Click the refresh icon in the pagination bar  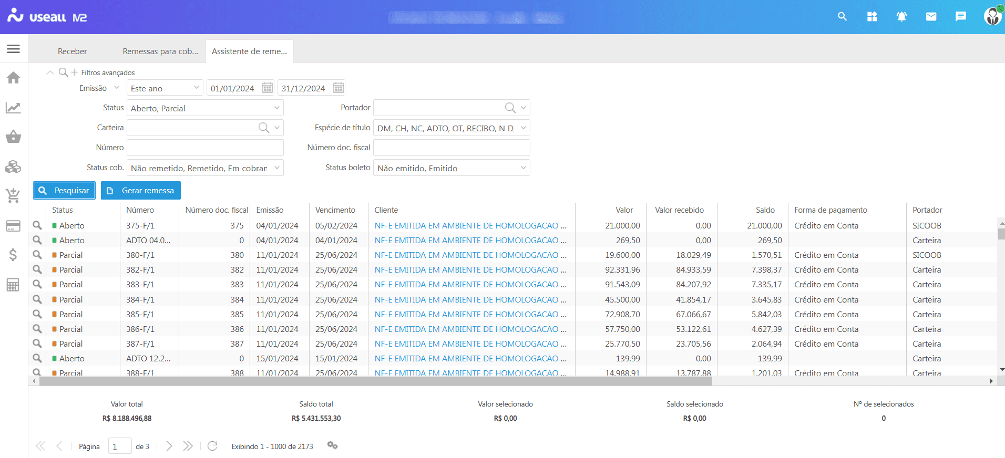(x=212, y=446)
